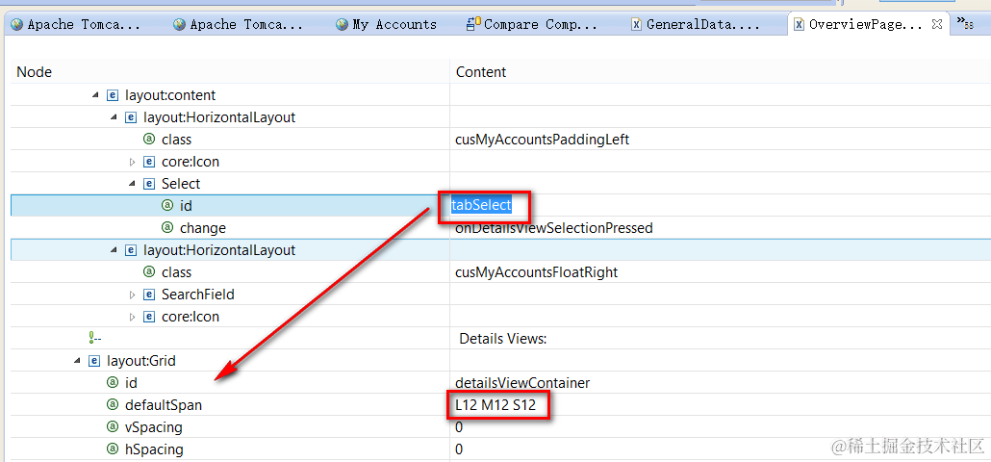
Task: Click the attribute icon beside the Select id row
Action: click(167, 205)
